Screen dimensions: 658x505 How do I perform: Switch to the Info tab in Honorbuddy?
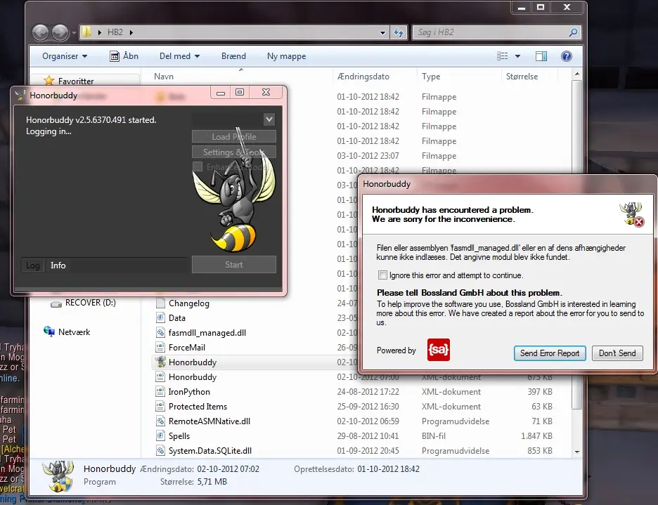click(x=58, y=265)
